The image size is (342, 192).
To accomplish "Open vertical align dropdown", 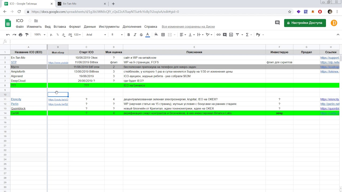I will click(192, 35).
